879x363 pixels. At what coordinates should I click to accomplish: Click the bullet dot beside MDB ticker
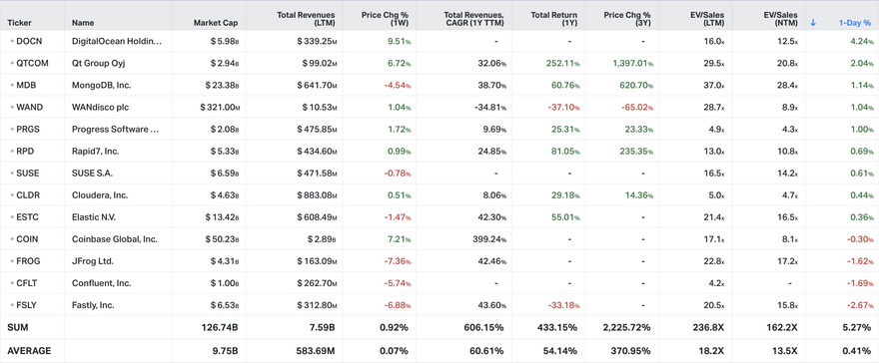pos(12,85)
